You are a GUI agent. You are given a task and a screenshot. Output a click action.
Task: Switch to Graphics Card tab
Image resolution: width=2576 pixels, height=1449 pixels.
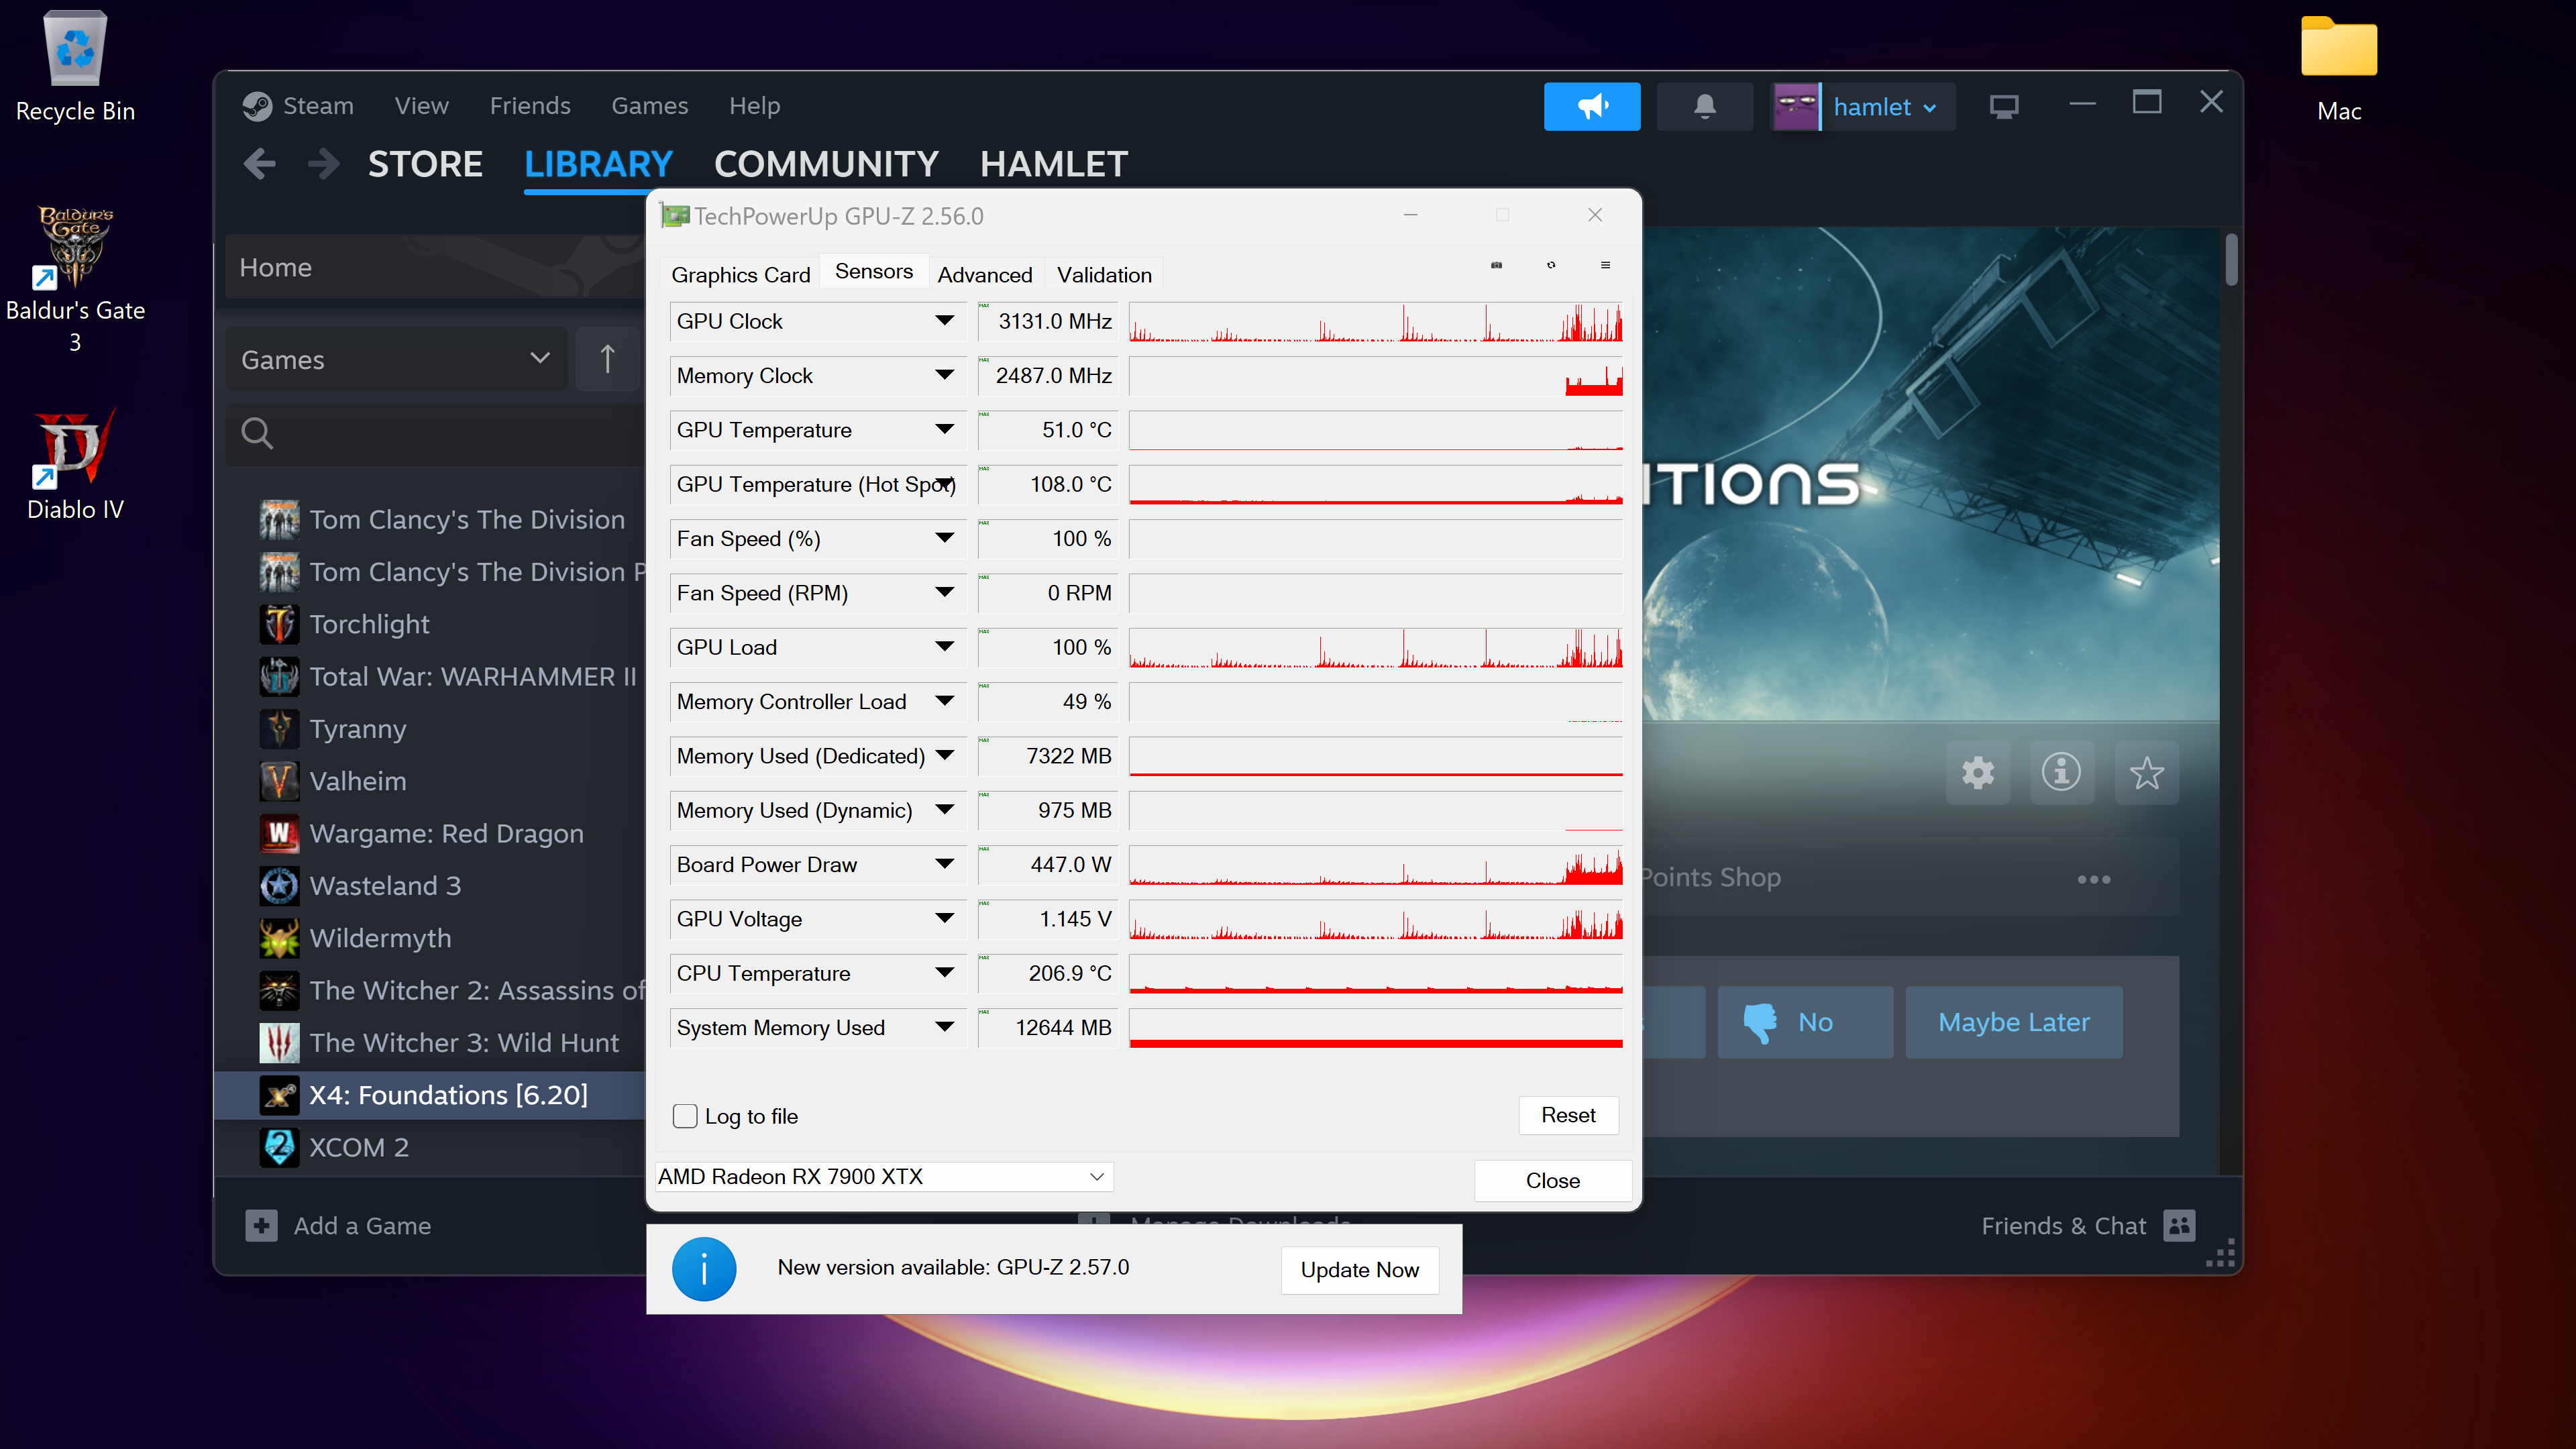[740, 275]
